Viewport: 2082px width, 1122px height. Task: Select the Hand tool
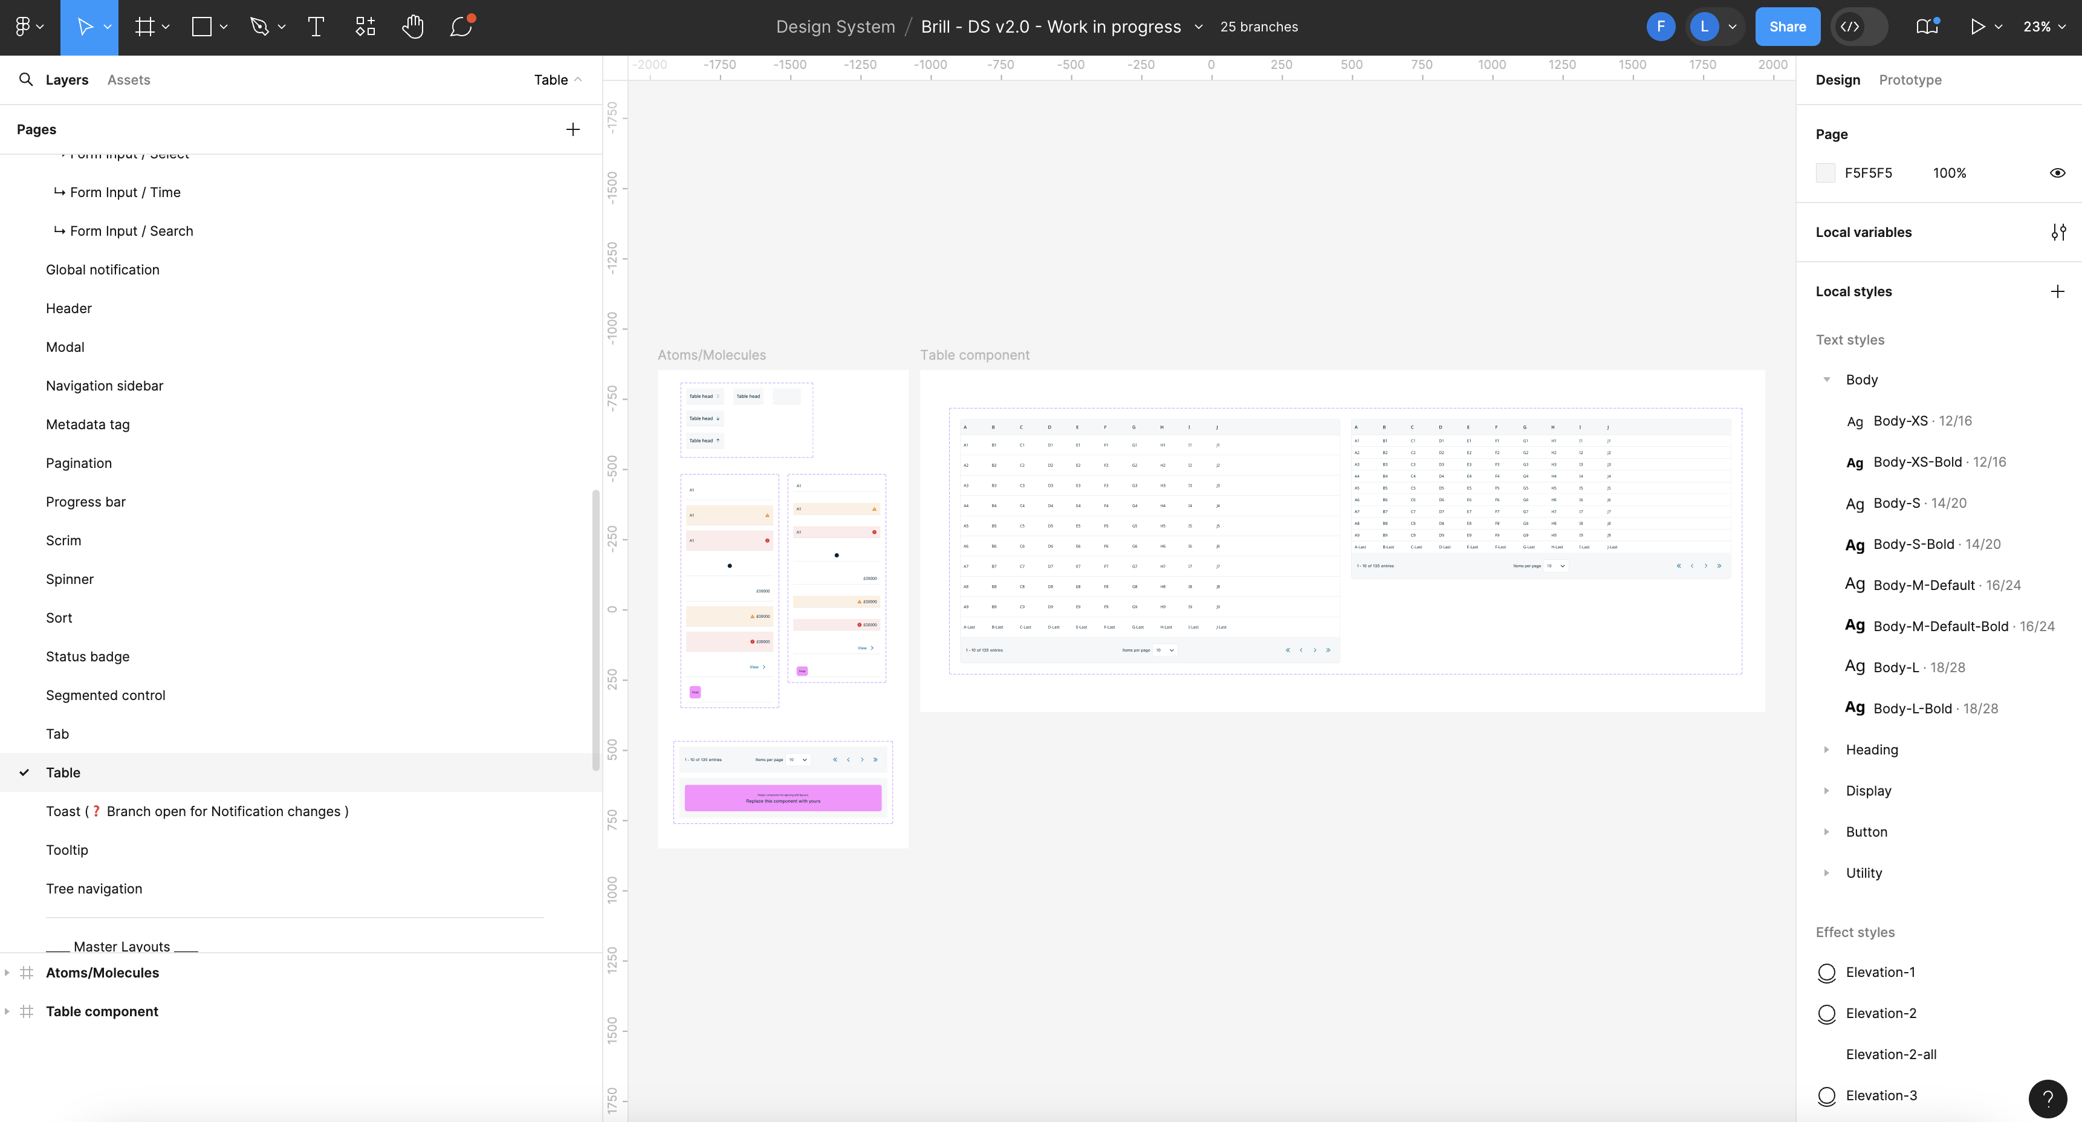413,27
